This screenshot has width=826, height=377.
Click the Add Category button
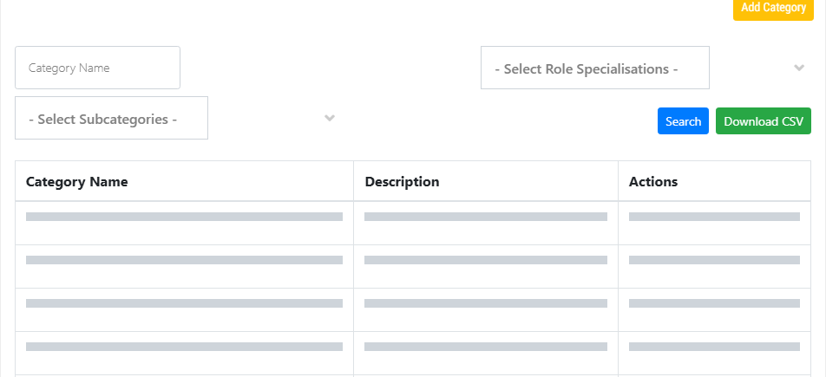pos(773,9)
